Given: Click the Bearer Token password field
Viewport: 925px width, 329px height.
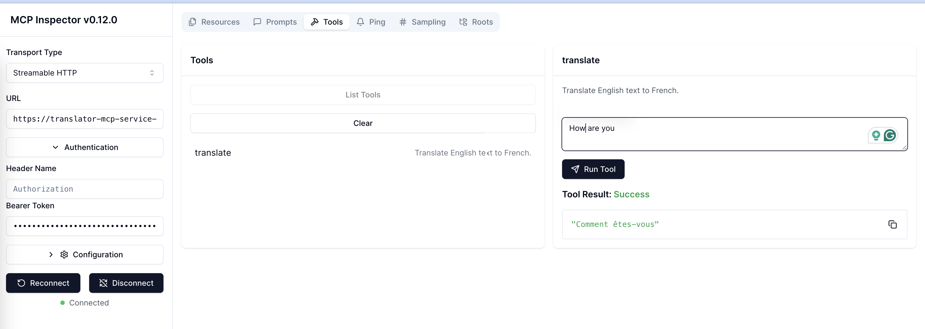Looking at the screenshot, I should [85, 226].
